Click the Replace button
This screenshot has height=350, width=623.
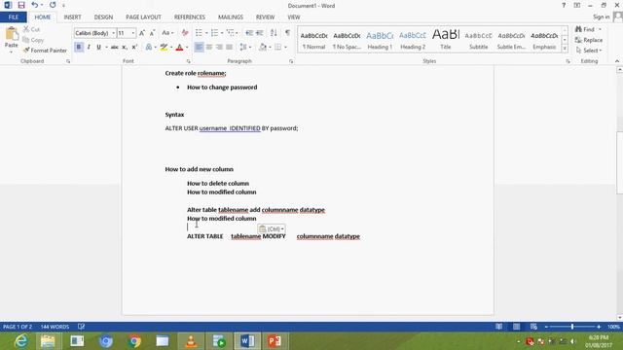(x=589, y=40)
